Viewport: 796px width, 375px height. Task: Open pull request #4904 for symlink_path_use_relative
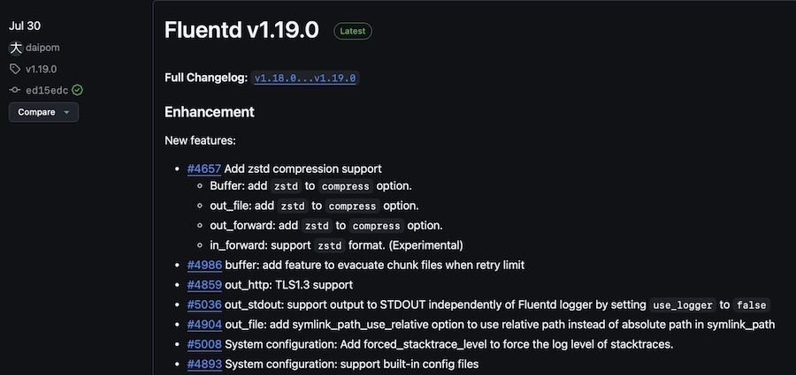tap(204, 325)
